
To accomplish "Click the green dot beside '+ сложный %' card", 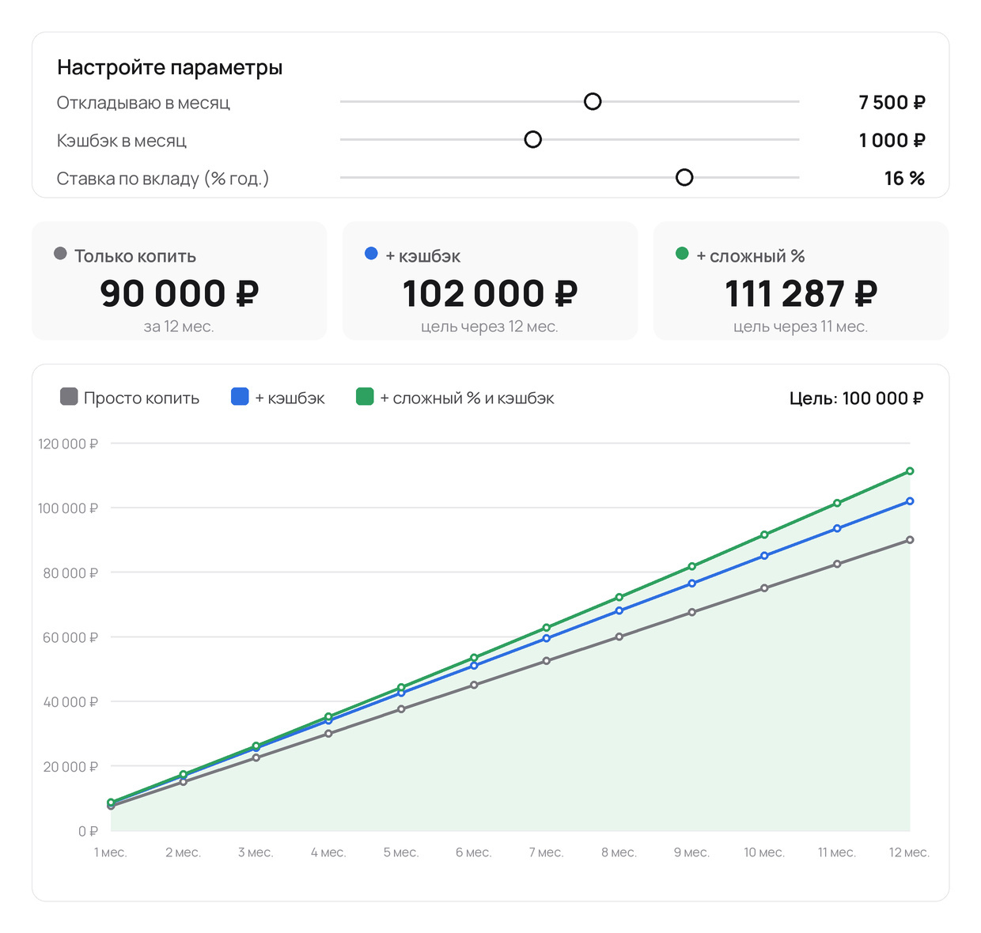I will pos(682,253).
